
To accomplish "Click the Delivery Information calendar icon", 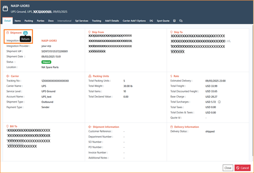I will (172, 127).
